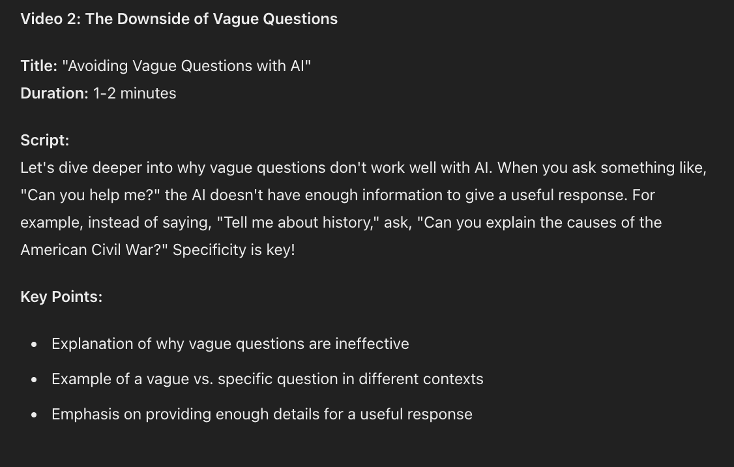Viewport: 734px width, 467px height.
Task: Click the bullet dot before "Example of a vague"
Action: coord(34,380)
